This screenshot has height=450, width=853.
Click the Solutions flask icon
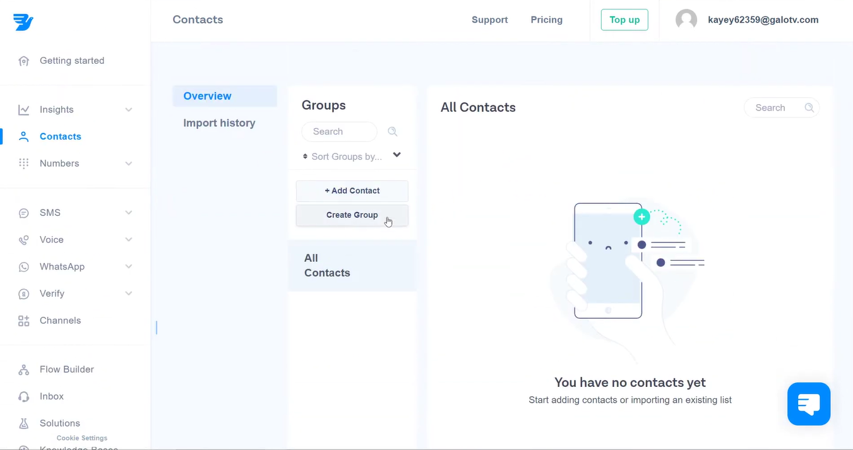coord(24,423)
